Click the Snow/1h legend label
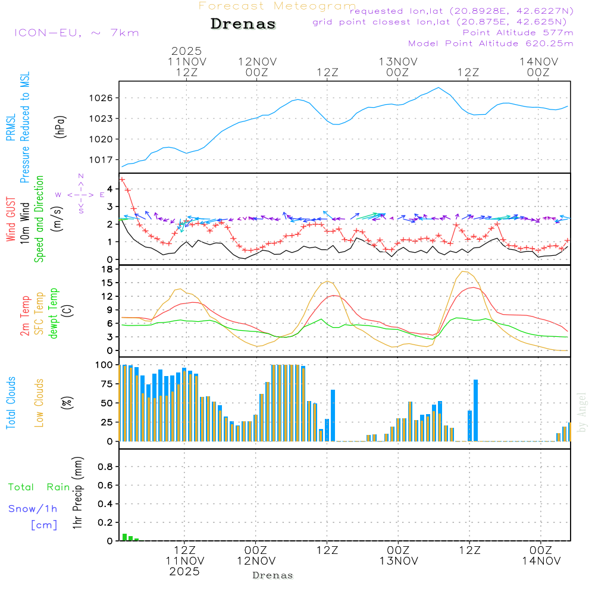595x595 pixels. (33, 509)
